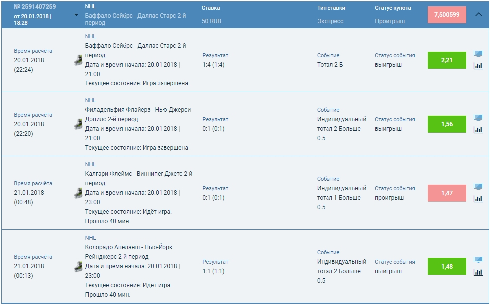Screen dimensions: 490x305
Task: Click the hockey skate icon beside the Philadelphia Flyers match
Action: pyautogui.click(x=78, y=124)
